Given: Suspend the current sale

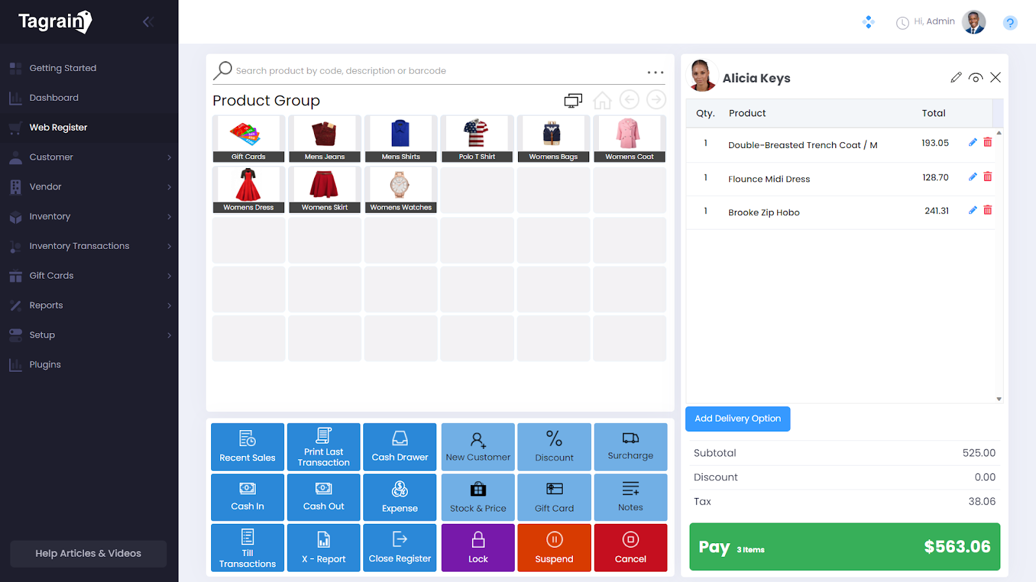Looking at the screenshot, I should coord(554,547).
